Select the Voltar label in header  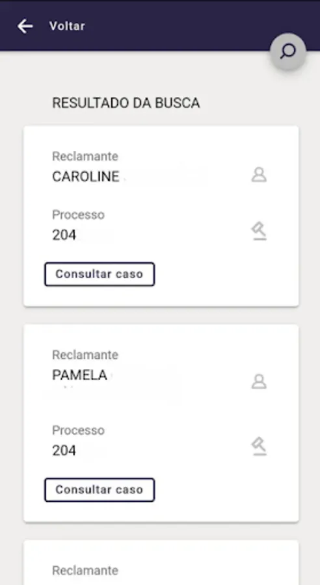point(67,26)
